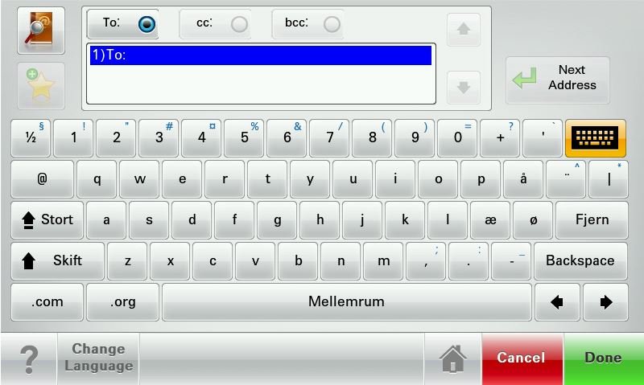The image size is (644, 385).
Task: Open the address book search icon
Action: point(41,31)
